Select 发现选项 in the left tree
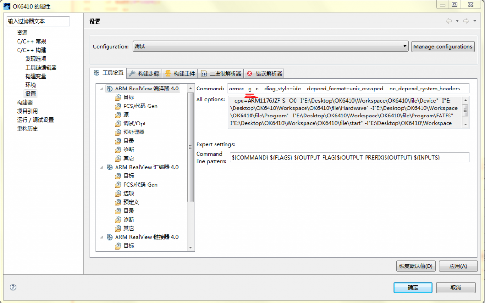 [x=36, y=59]
